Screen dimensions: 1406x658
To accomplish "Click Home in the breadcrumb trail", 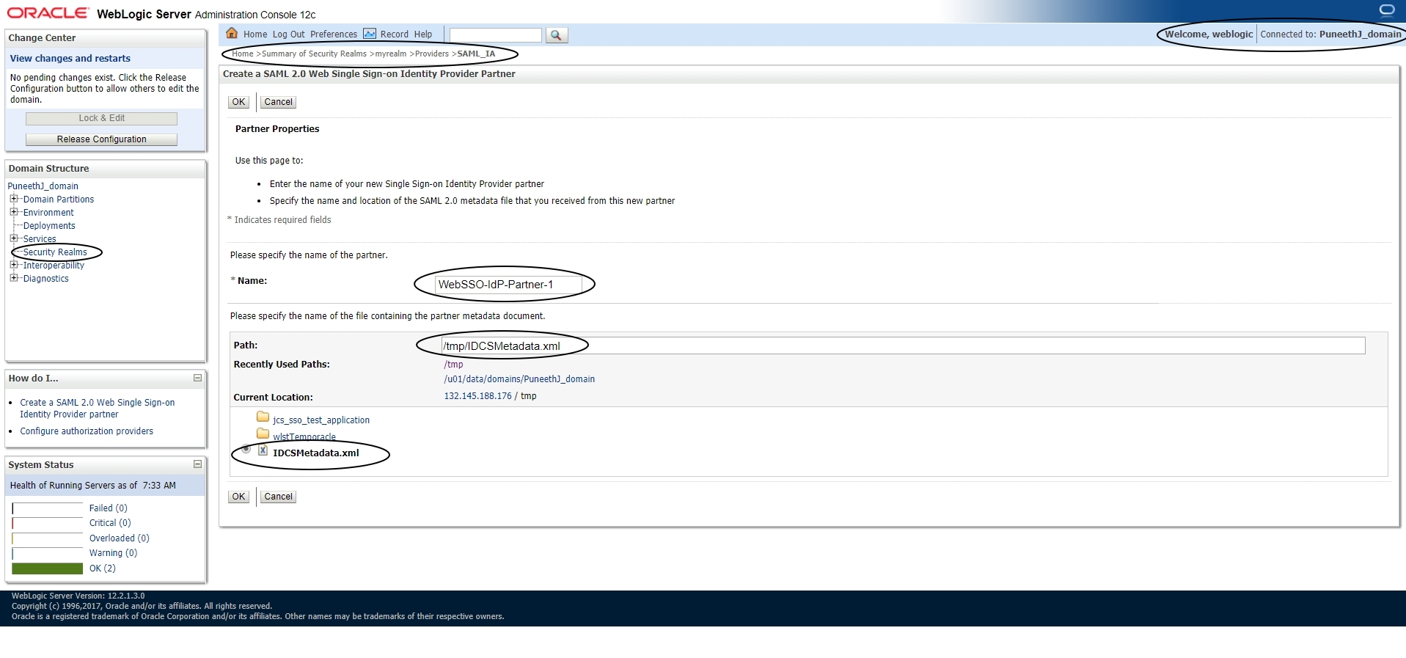I will pos(243,54).
